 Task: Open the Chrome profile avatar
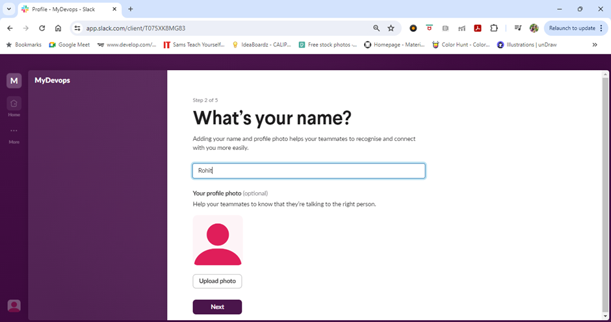pos(534,28)
